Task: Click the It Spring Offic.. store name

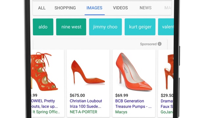Action: click(x=45, y=112)
